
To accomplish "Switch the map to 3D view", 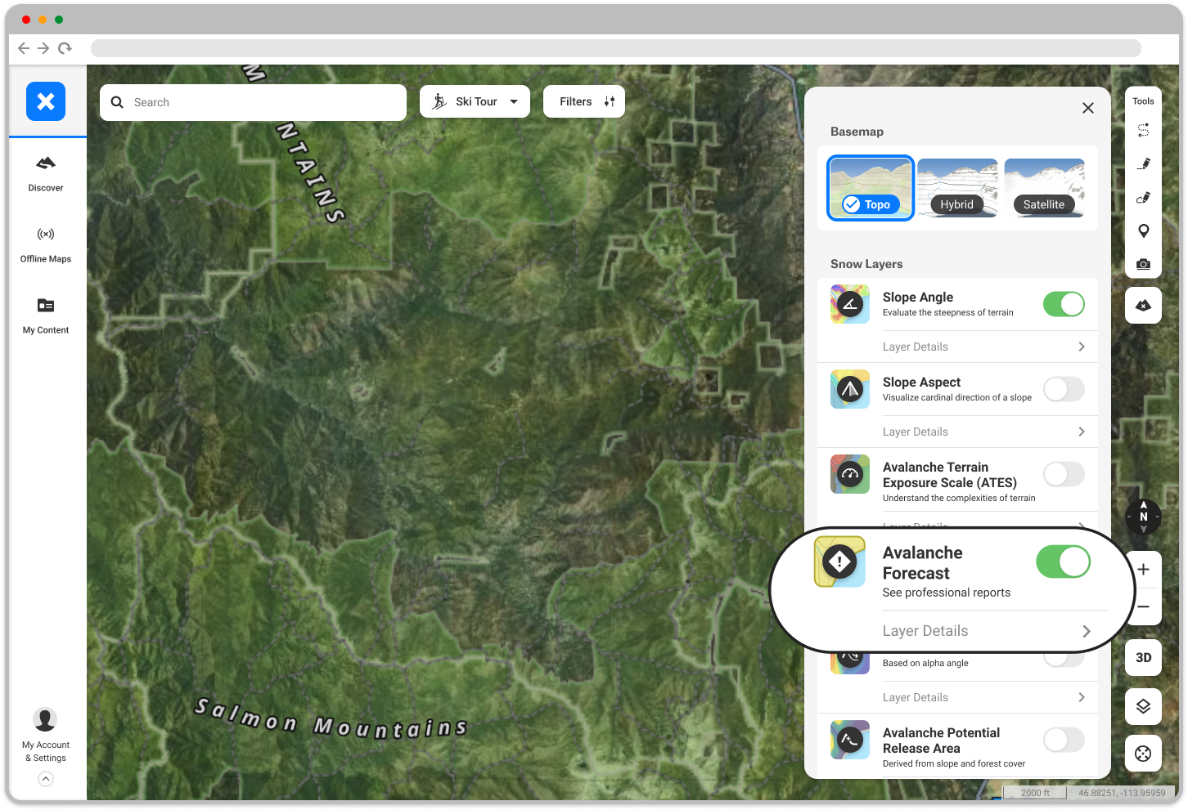I will [x=1144, y=657].
